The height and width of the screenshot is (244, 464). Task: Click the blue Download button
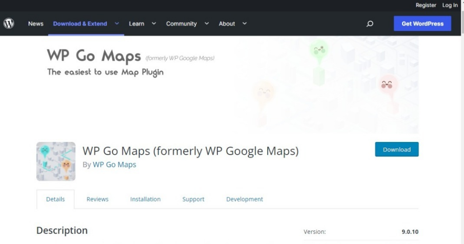397,149
